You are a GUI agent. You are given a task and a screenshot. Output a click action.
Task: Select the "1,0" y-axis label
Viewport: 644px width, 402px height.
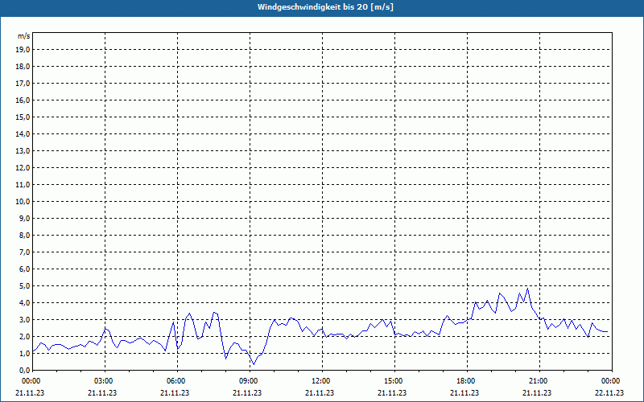pyautogui.click(x=24, y=353)
